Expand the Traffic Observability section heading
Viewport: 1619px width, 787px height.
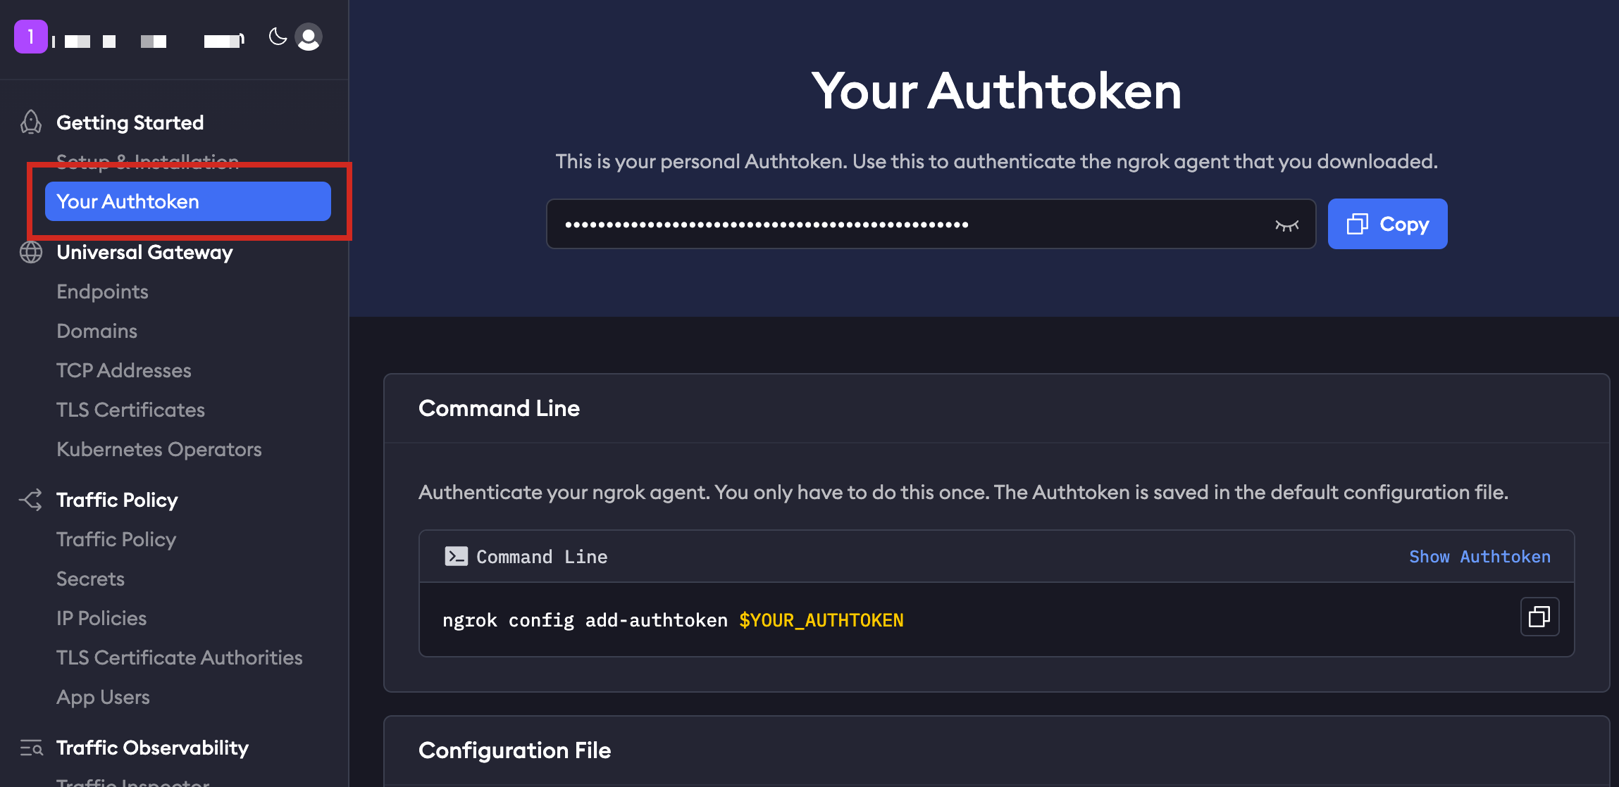[x=152, y=748]
